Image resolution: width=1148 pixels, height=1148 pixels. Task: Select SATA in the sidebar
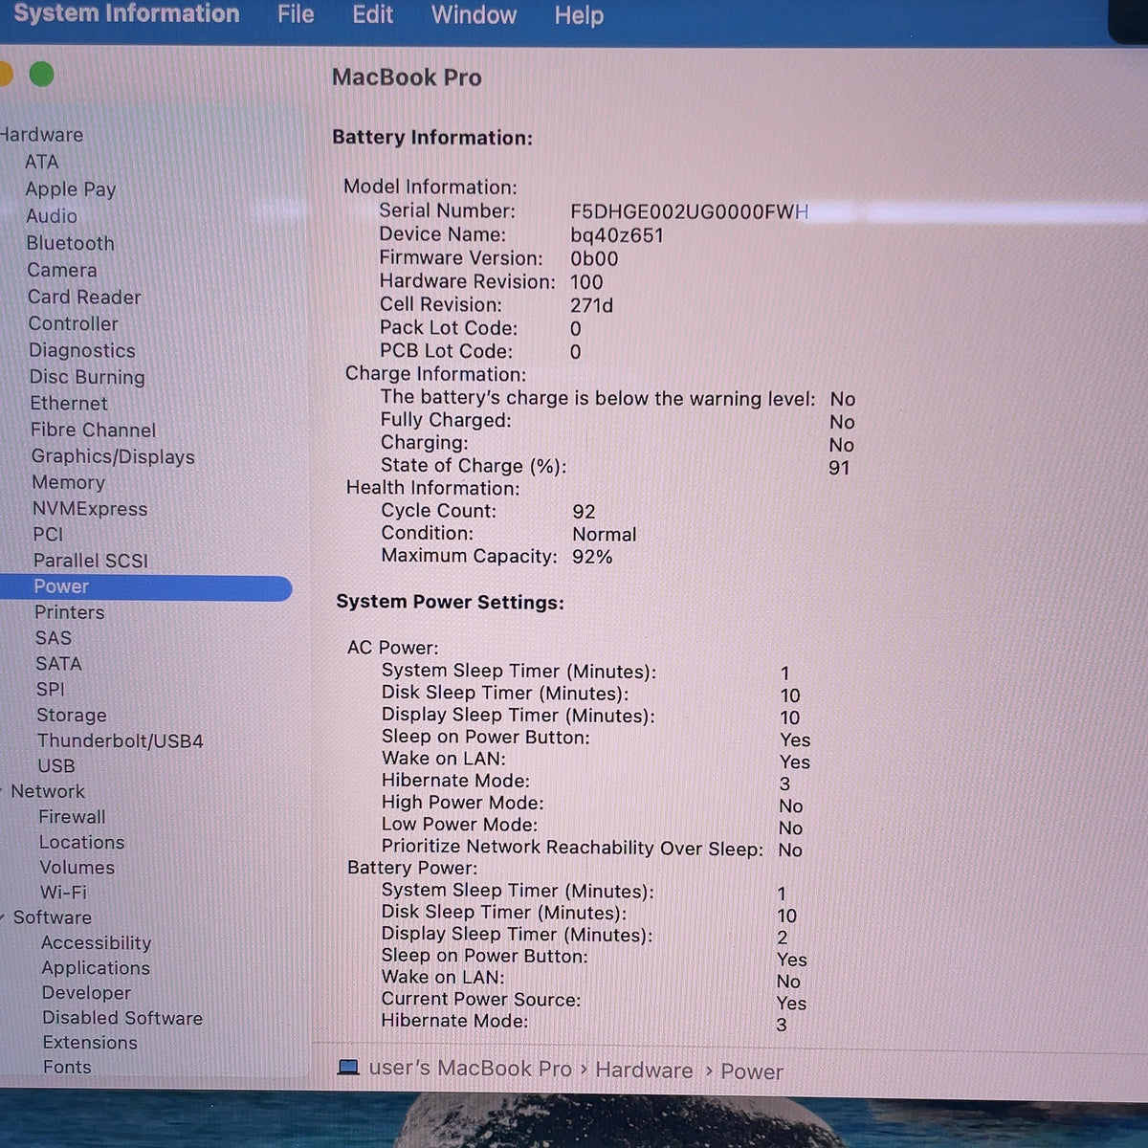59,663
